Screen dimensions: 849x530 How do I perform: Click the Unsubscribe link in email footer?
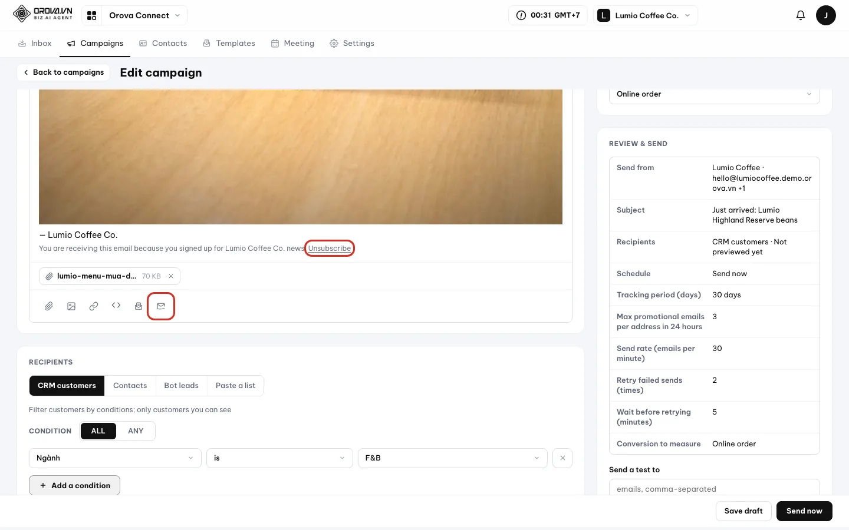click(x=330, y=249)
